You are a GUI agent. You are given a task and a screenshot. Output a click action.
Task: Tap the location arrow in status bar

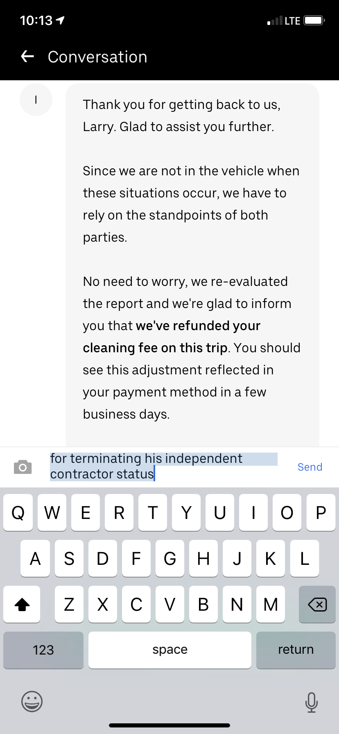coord(60,20)
